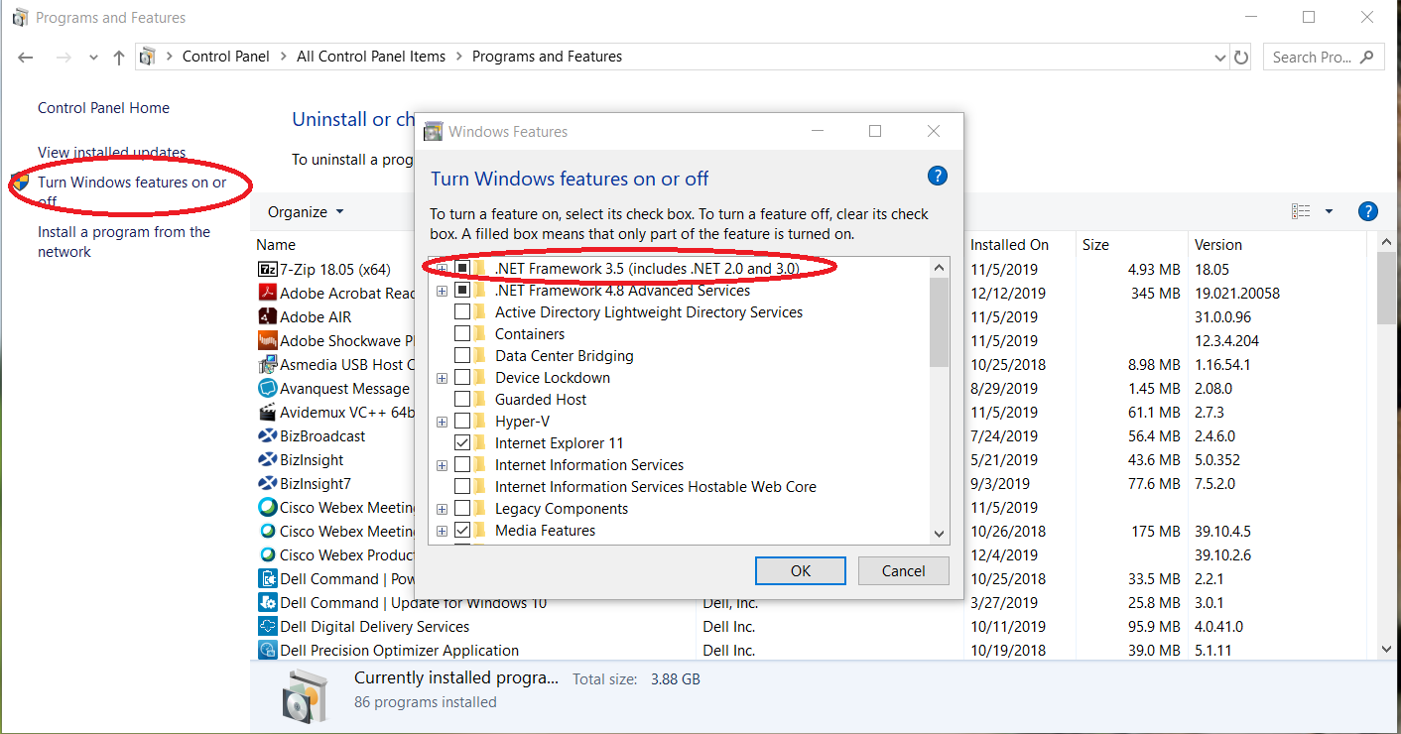Viewport: 1401px width, 734px height.
Task: Go up one level with up arrow
Action: [119, 58]
